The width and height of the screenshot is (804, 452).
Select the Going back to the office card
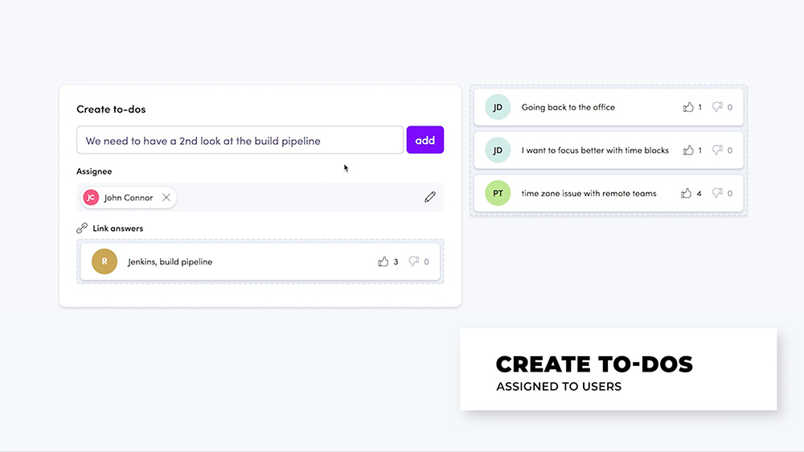point(609,107)
